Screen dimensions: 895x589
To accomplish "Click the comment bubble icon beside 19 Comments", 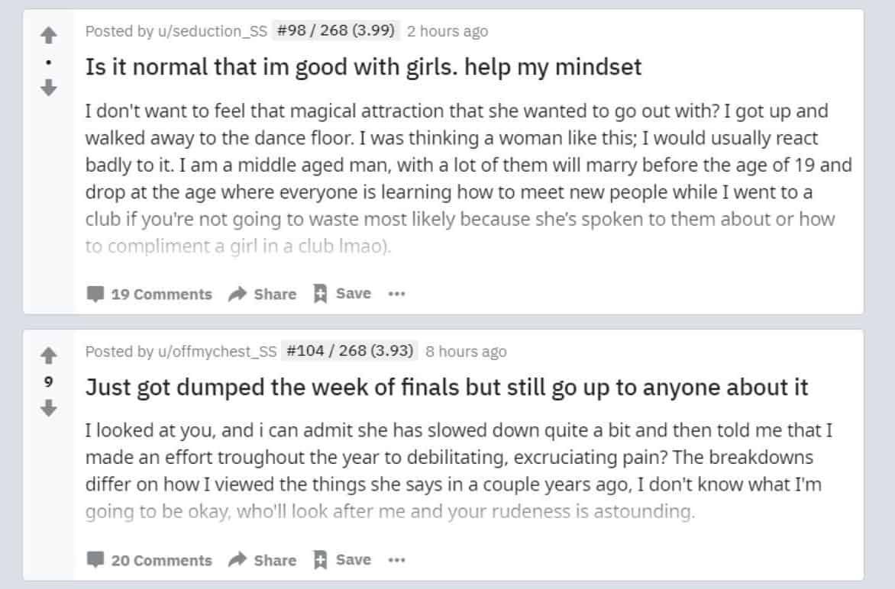I will [x=95, y=294].
